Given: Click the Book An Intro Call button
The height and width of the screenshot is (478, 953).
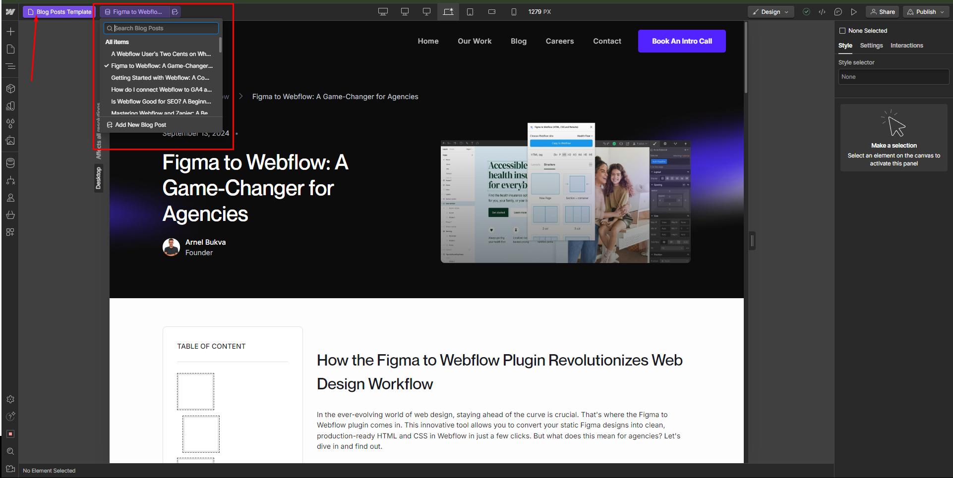Looking at the screenshot, I should pyautogui.click(x=682, y=41).
